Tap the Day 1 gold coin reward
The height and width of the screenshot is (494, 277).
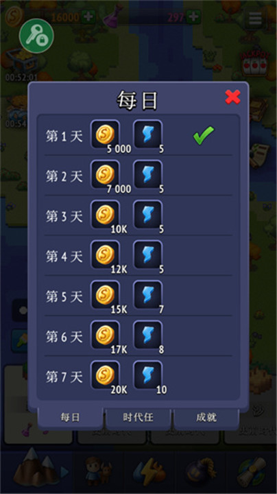click(105, 134)
